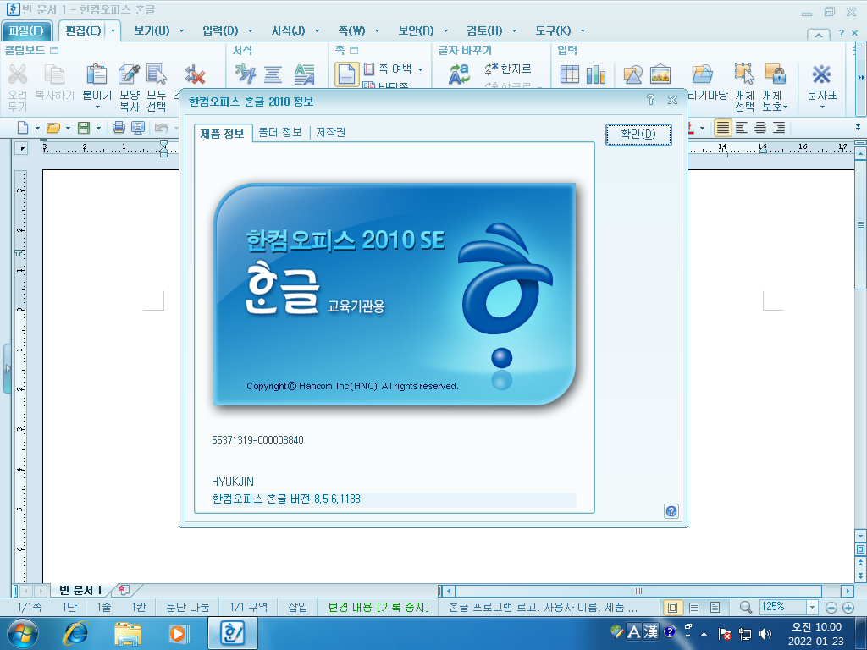Insert a picture with the photo icon

(x=660, y=74)
